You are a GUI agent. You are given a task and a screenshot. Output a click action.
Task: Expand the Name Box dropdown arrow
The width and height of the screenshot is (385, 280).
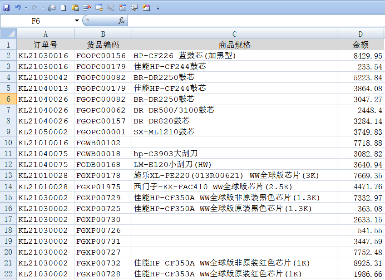(x=77, y=20)
